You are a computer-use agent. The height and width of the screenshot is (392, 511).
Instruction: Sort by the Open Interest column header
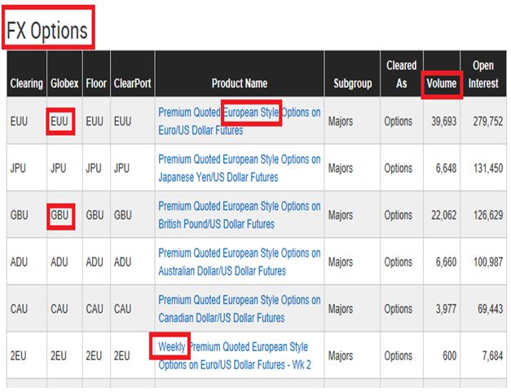click(483, 74)
